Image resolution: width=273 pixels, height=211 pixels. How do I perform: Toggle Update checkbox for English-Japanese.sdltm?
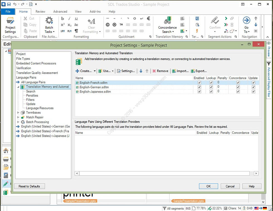pos(253,92)
